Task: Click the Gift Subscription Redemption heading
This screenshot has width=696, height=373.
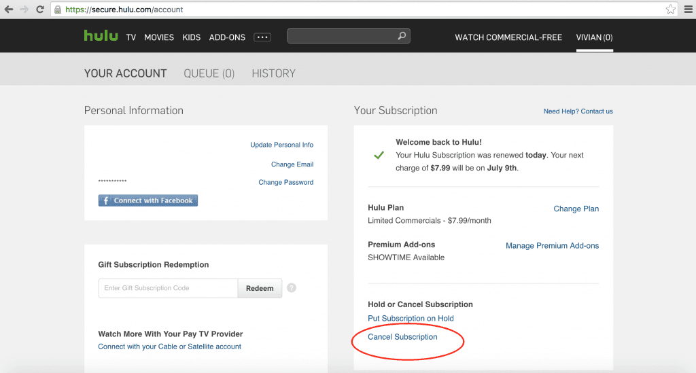Action: point(153,265)
